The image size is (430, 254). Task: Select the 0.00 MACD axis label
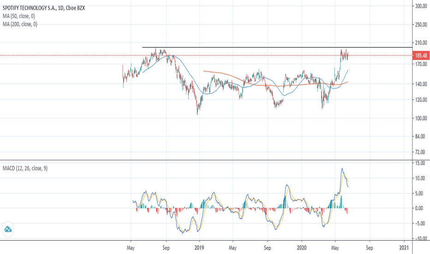point(419,208)
